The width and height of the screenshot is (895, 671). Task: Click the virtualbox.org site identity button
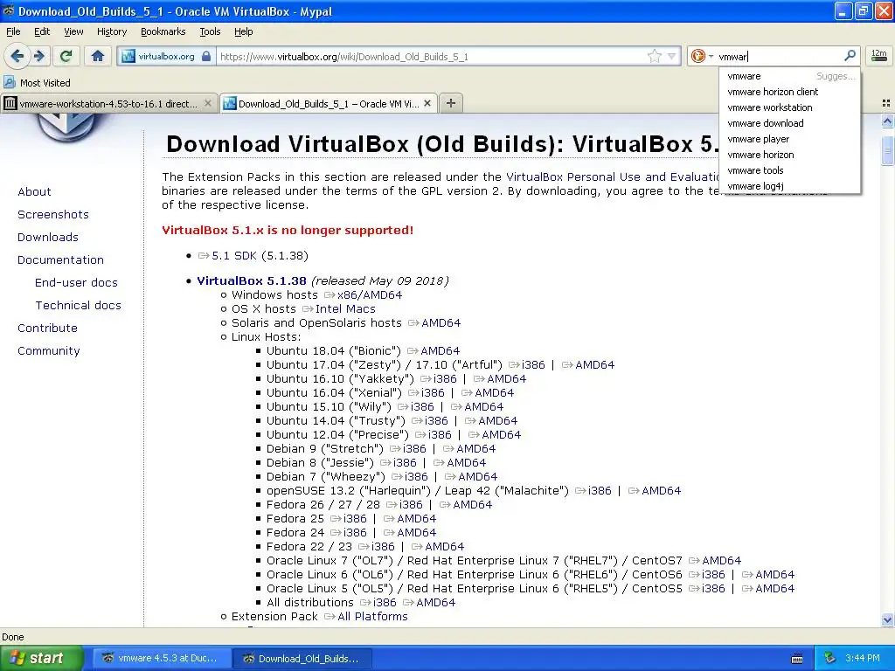tap(167, 56)
